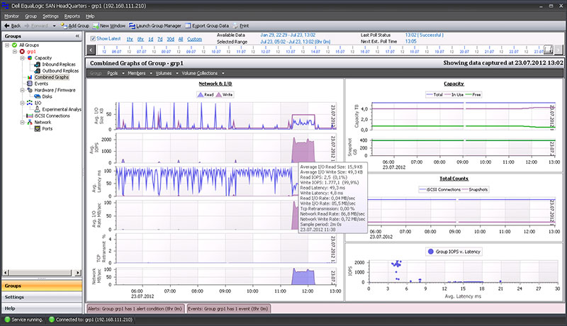Click the green check All Groups icon
The width and height of the screenshot is (567, 326).
pos(14,45)
